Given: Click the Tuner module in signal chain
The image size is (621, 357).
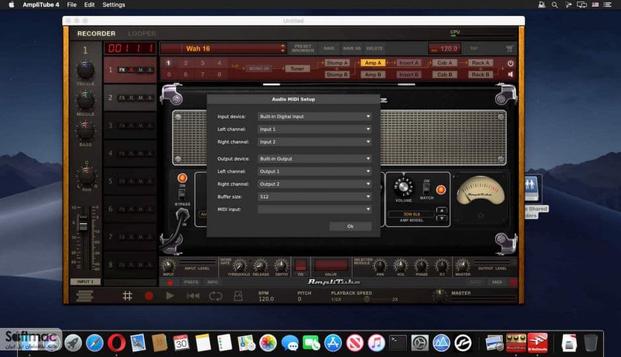Looking at the screenshot, I should click(x=297, y=69).
